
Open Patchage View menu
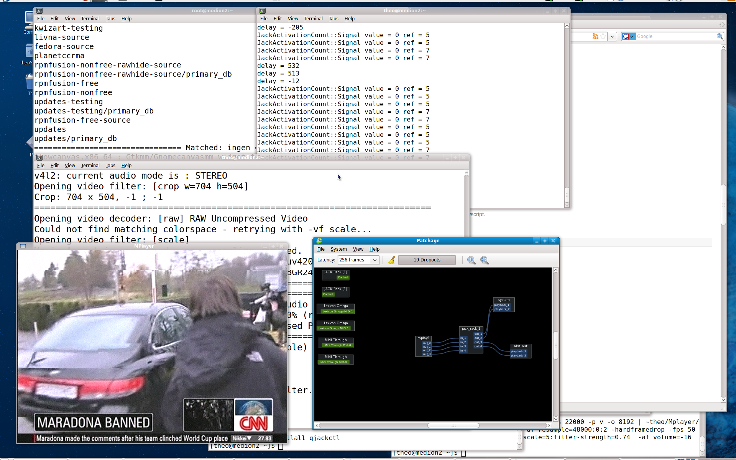point(358,249)
